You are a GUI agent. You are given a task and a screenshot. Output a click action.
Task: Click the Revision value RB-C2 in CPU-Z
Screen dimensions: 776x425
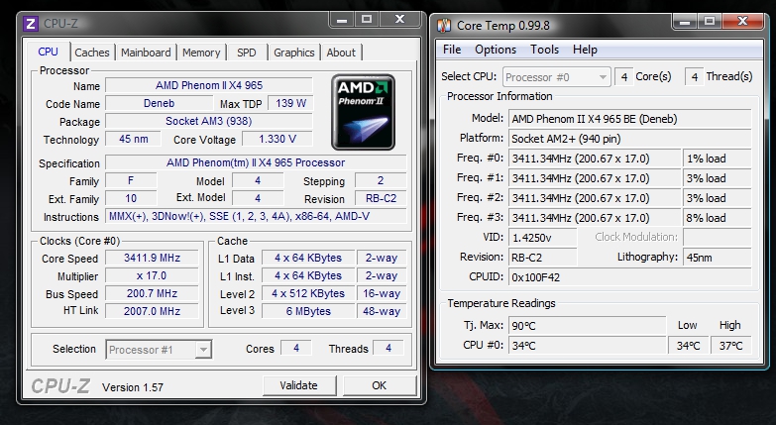coord(382,198)
